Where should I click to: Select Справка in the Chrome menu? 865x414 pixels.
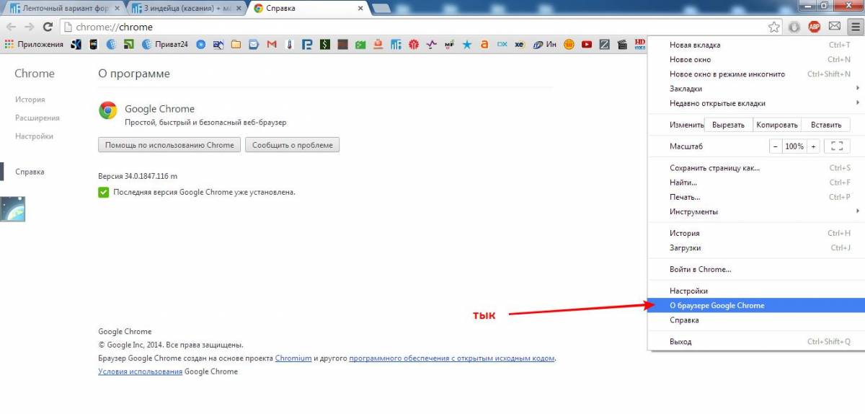pyautogui.click(x=755, y=320)
